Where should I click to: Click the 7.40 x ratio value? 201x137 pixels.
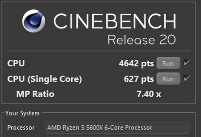[x=149, y=94]
